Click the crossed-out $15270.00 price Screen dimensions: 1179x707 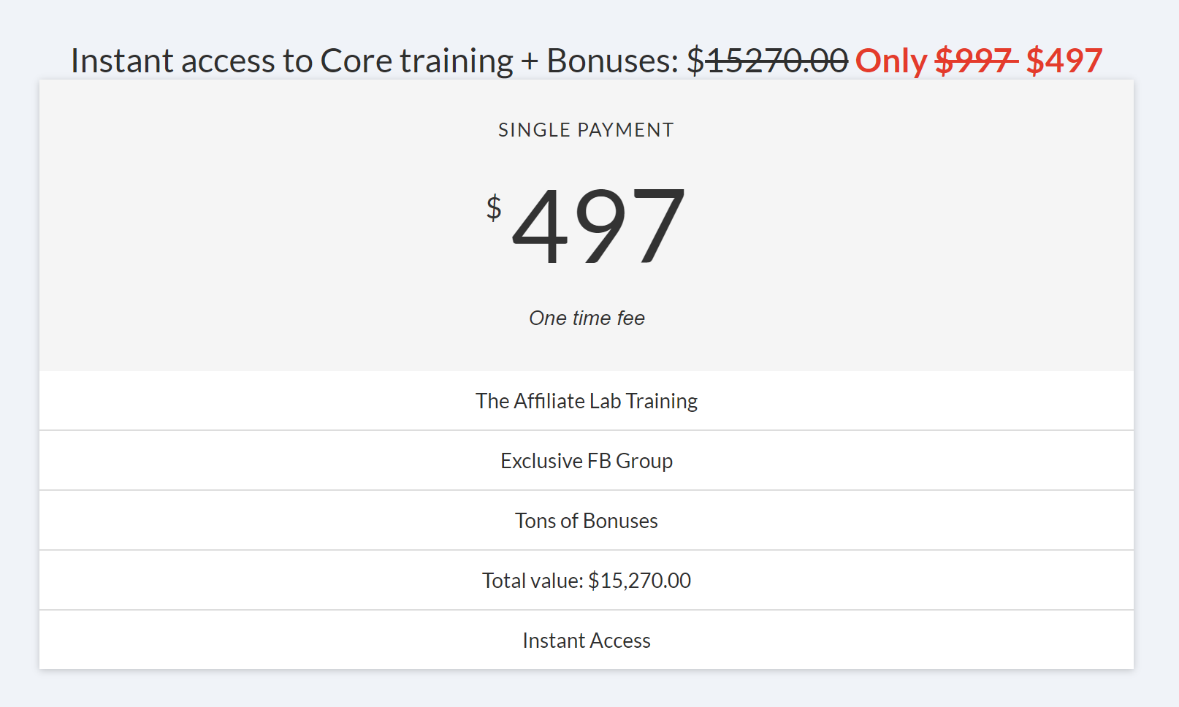pos(777,61)
